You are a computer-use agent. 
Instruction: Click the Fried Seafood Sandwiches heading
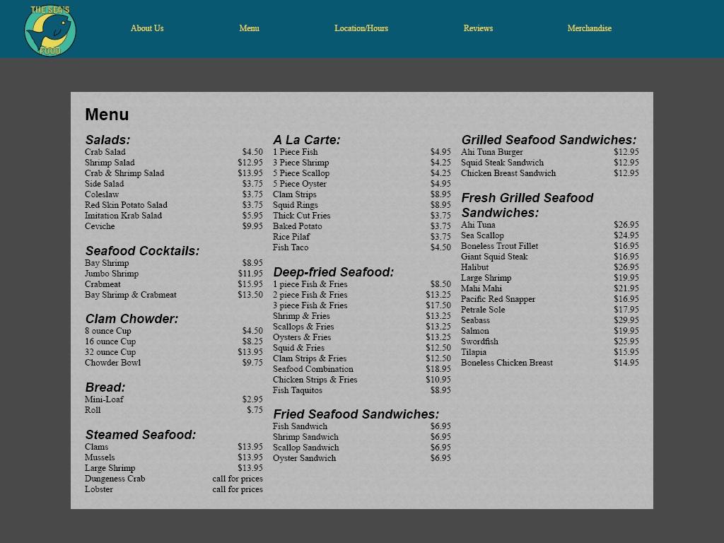(356, 414)
